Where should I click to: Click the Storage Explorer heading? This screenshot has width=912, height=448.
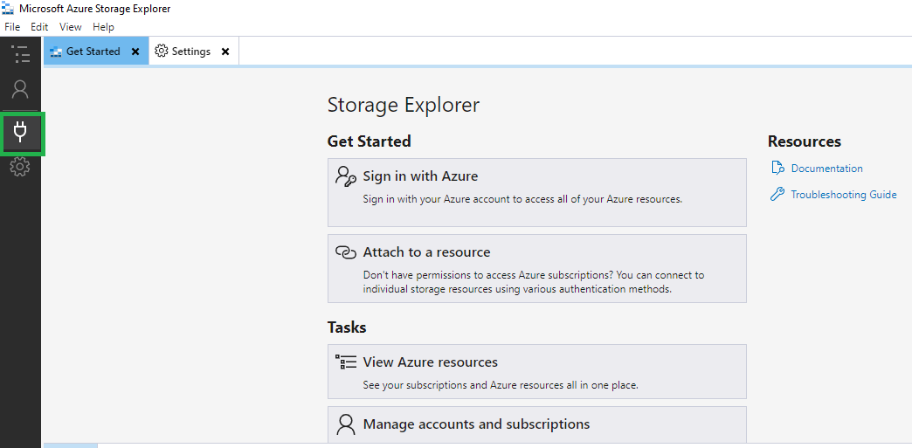click(x=404, y=106)
